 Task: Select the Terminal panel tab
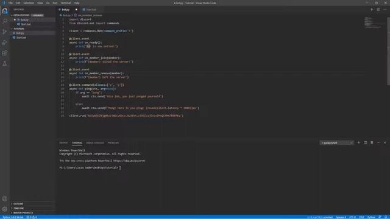(x=77, y=143)
